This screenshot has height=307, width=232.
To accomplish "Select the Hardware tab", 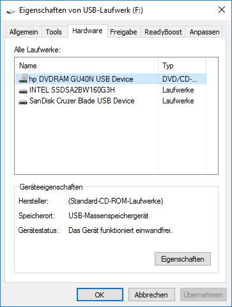I will tap(88, 31).
